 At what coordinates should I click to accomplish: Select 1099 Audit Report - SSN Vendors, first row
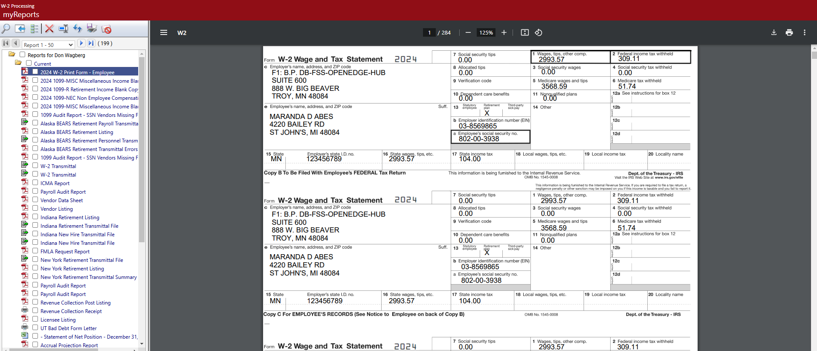(89, 115)
